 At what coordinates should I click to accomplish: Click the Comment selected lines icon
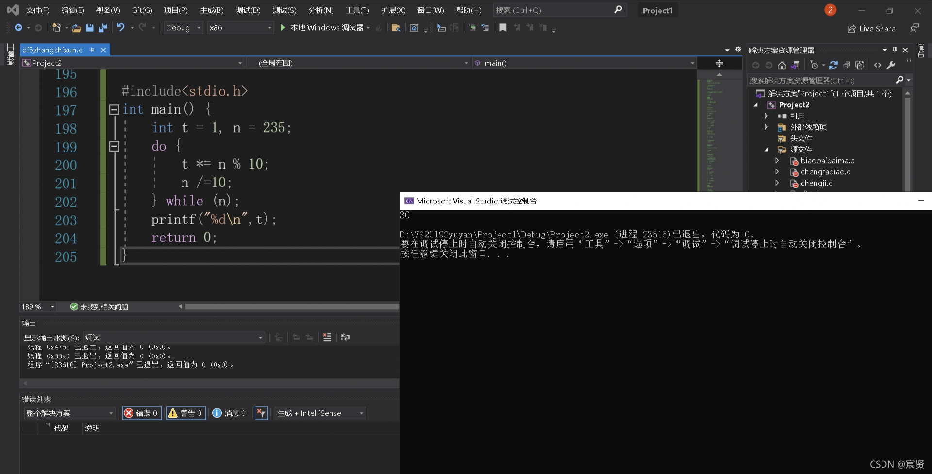[472, 28]
